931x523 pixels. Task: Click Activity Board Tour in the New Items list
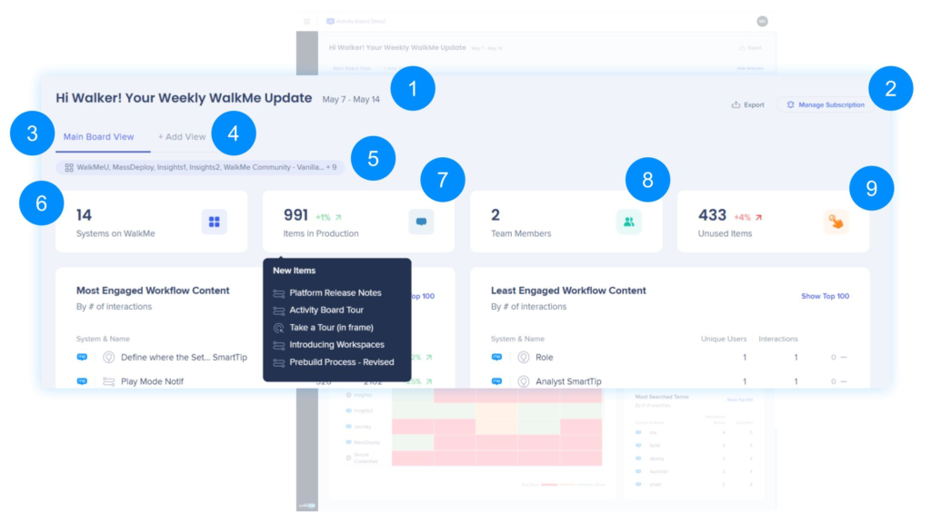(x=326, y=311)
